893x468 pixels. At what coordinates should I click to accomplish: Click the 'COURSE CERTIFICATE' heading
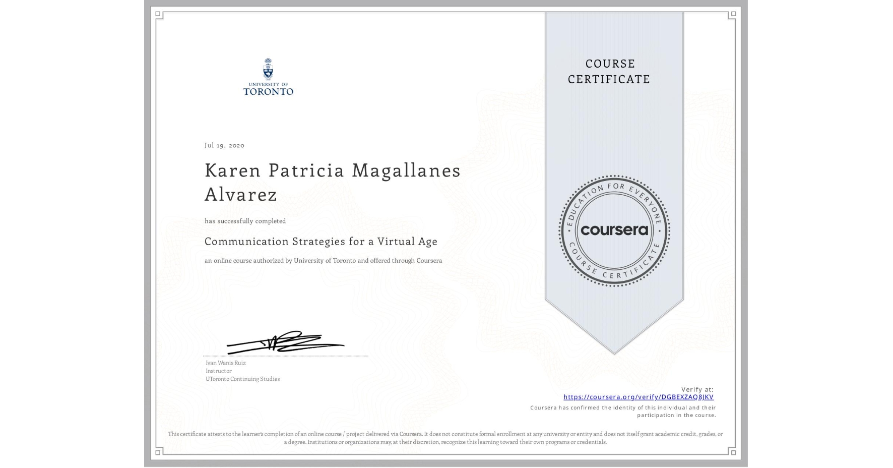(609, 71)
